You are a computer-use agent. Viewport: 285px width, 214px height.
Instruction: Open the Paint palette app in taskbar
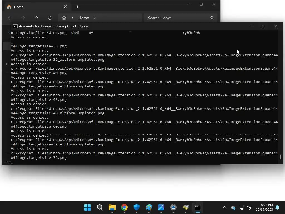(x=149, y=207)
